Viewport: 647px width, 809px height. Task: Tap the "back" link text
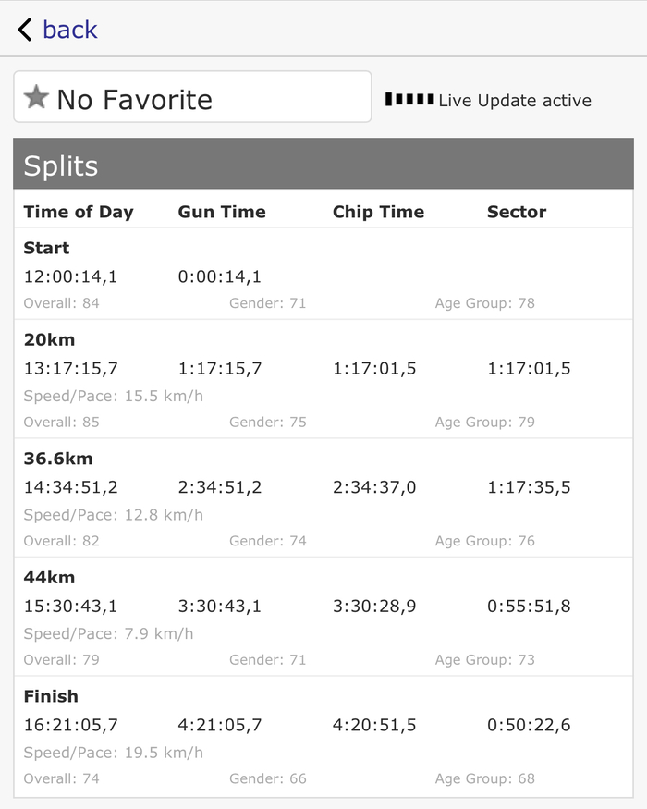pos(69,30)
